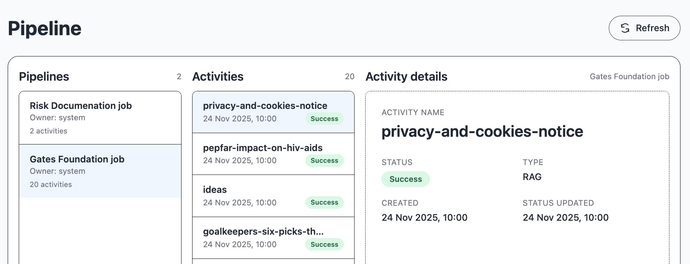Screen dimensions: 690x264
Task: Click the refresh arrows icon
Action: (x=625, y=28)
